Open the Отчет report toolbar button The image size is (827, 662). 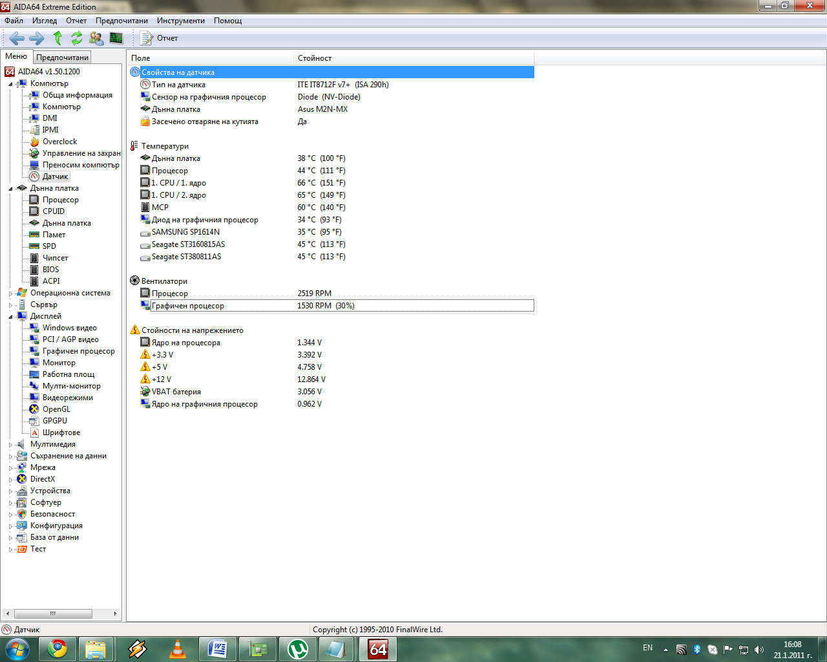[x=160, y=38]
